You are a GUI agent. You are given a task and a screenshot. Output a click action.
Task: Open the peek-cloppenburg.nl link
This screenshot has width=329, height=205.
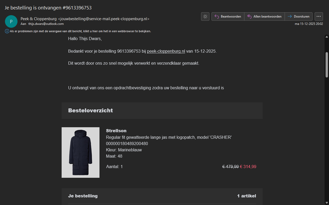(x=166, y=51)
